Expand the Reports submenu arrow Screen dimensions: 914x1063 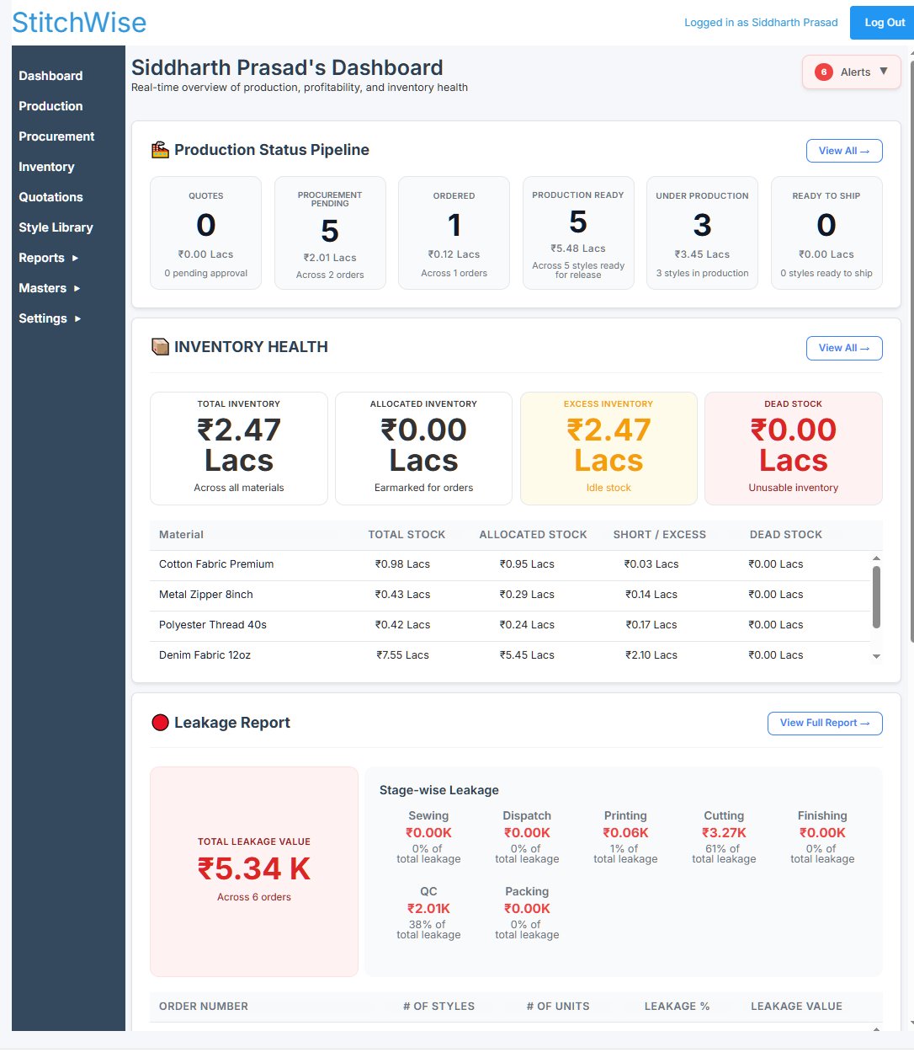click(x=75, y=258)
